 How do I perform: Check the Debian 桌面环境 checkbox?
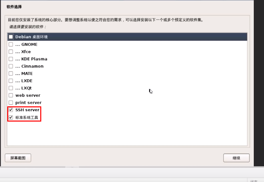click(x=11, y=37)
